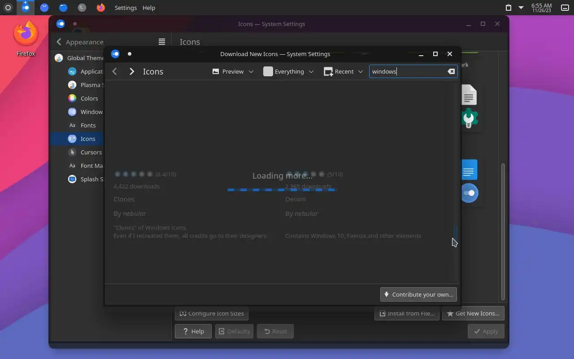The image size is (574, 359).
Task: Open the application launcher in top panel
Action: tap(8, 8)
